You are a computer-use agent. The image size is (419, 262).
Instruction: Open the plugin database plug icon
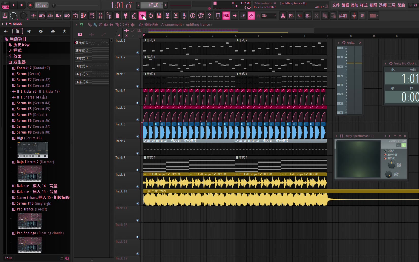point(126,16)
